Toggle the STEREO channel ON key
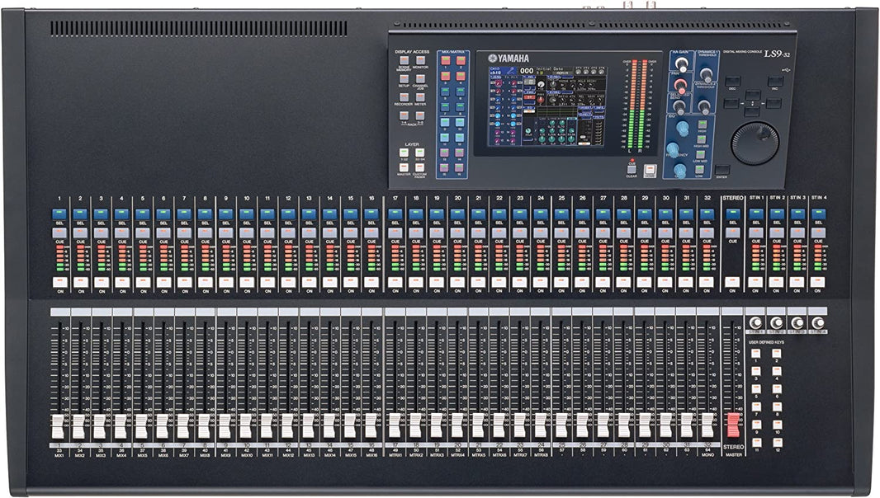This screenshot has height=498, width=880. point(732,281)
